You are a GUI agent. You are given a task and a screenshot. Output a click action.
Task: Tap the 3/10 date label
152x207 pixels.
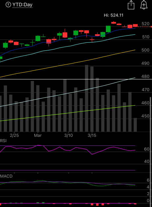[68, 136]
